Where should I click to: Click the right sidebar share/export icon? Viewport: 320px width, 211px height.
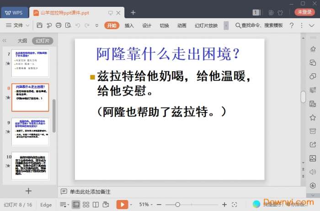coord(313,144)
